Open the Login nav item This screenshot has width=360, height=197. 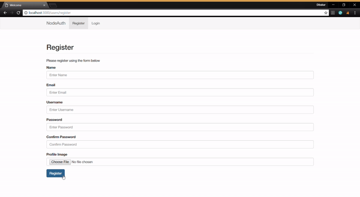coord(95,23)
